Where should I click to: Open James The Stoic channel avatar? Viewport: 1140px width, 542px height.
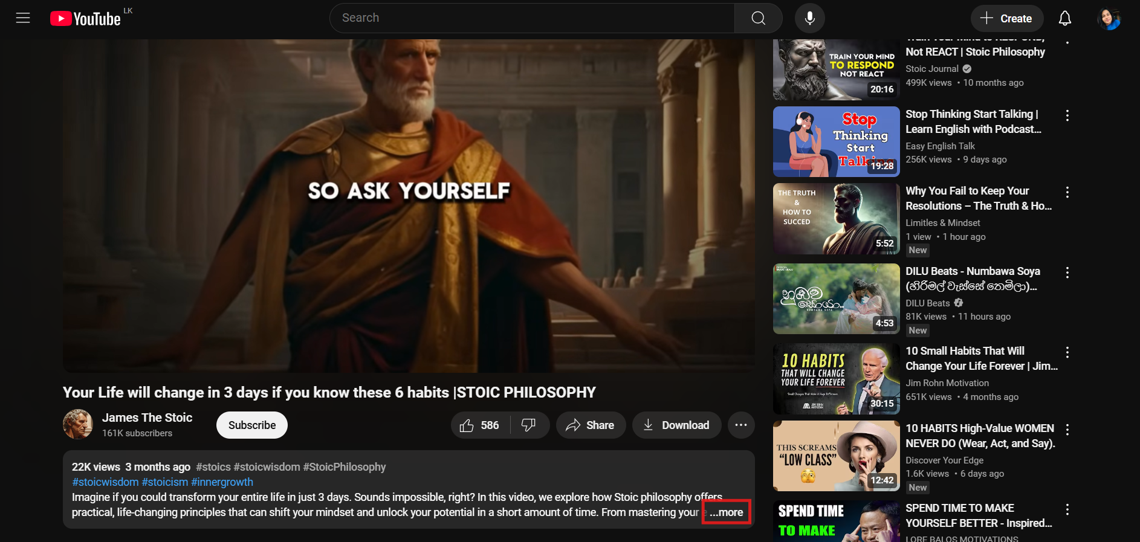pos(78,424)
